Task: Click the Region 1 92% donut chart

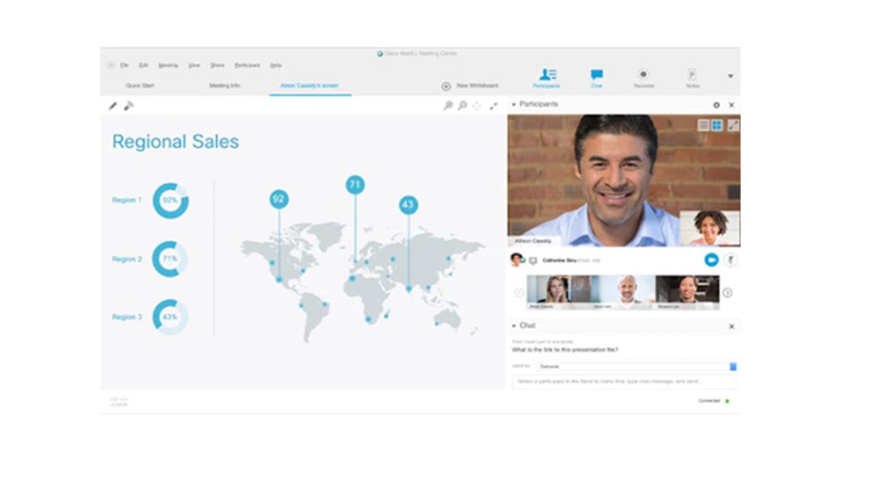Action: [170, 200]
